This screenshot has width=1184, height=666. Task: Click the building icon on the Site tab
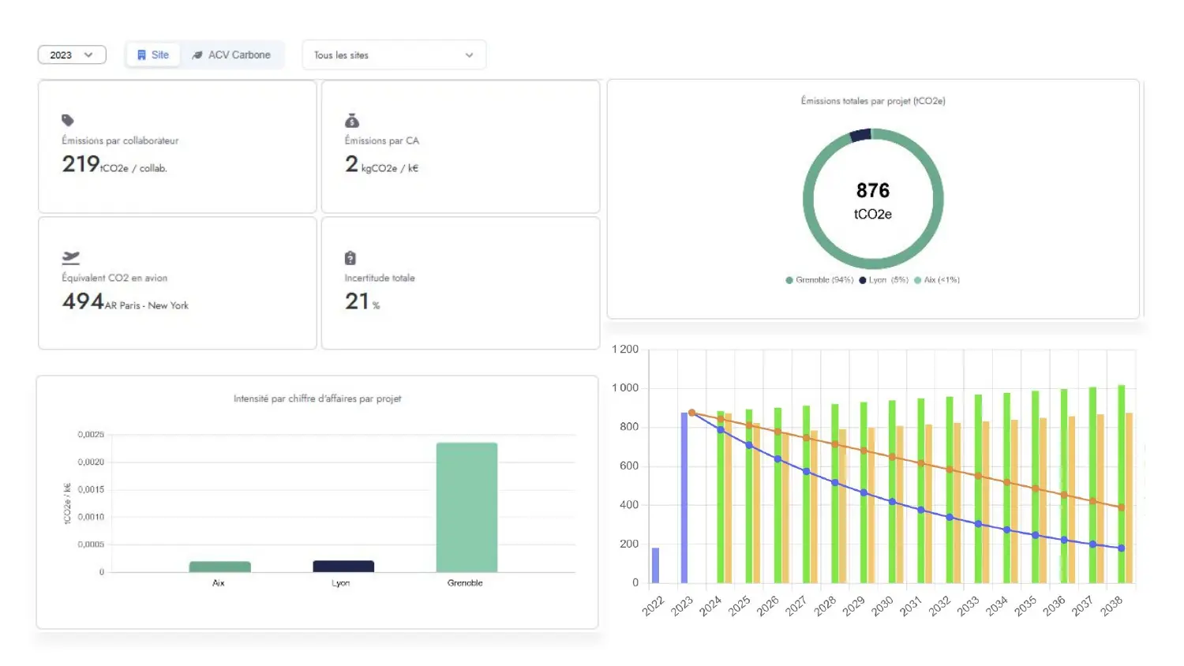(x=141, y=55)
